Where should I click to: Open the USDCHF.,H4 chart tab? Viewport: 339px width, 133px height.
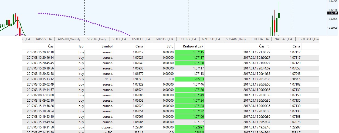click(x=141, y=39)
